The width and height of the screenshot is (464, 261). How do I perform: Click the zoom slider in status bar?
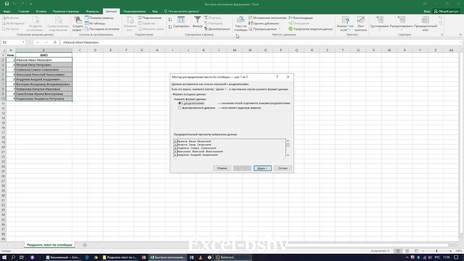click(436, 251)
